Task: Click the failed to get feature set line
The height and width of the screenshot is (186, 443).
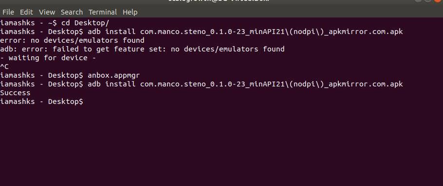Action: tap(142, 49)
